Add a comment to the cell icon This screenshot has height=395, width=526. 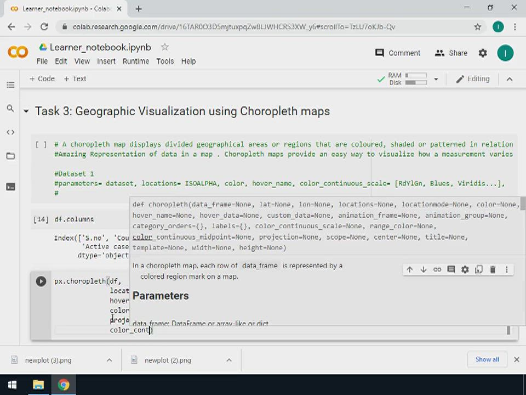(x=451, y=269)
